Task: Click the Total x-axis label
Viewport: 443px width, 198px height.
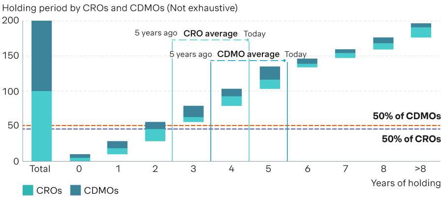Action: point(40,169)
